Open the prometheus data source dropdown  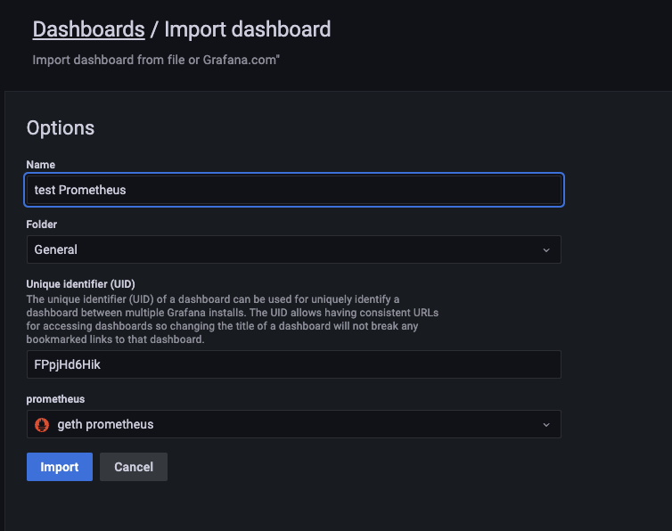(x=294, y=424)
